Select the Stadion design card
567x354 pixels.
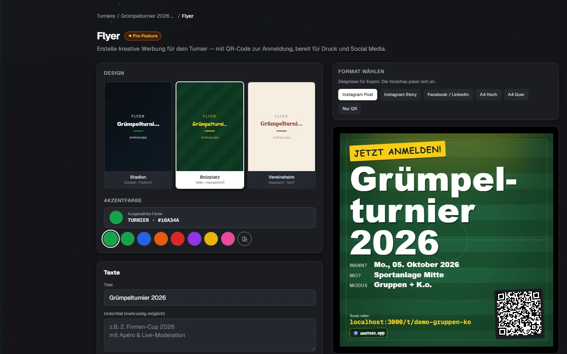coord(138,135)
